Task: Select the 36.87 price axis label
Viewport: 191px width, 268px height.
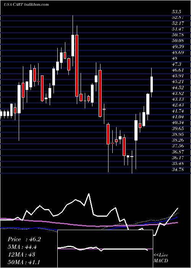Action: [x=178, y=152]
